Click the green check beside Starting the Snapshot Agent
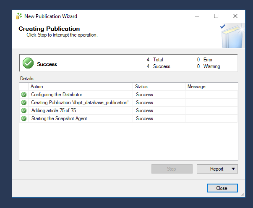253x208 pixels. click(x=24, y=118)
